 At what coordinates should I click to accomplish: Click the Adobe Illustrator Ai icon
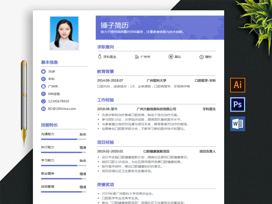(x=237, y=85)
